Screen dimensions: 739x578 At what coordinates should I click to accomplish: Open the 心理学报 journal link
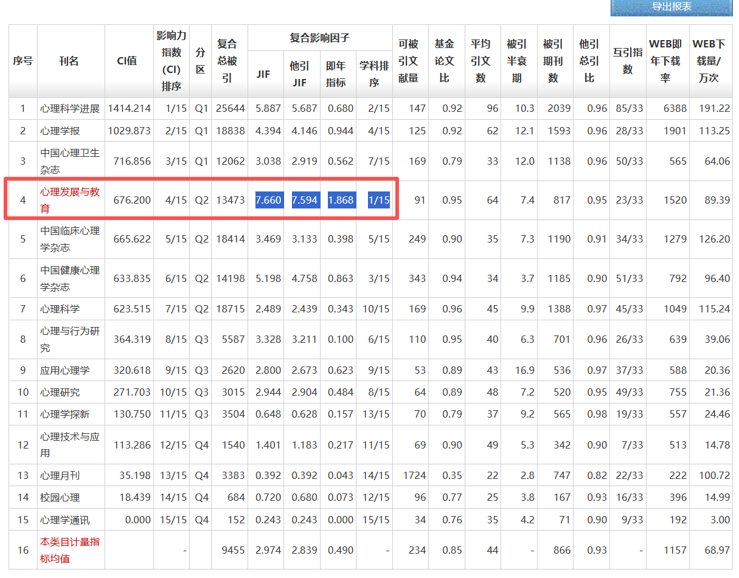(60, 131)
